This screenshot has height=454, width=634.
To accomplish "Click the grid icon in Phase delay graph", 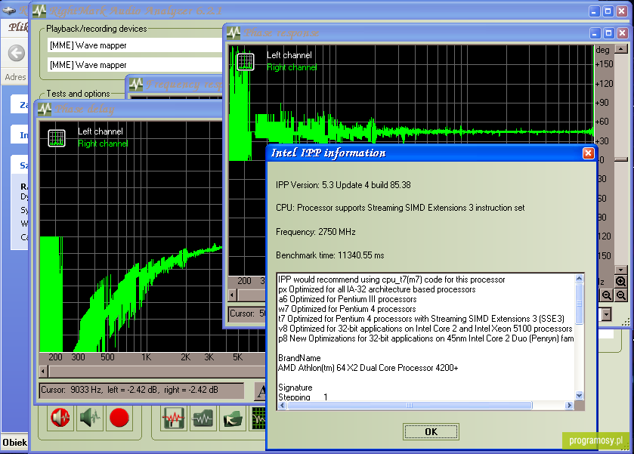I will (x=57, y=137).
